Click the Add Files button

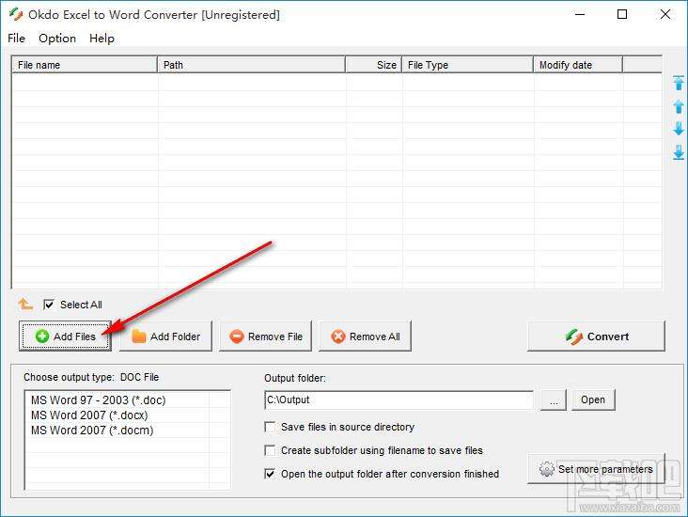[x=65, y=337]
